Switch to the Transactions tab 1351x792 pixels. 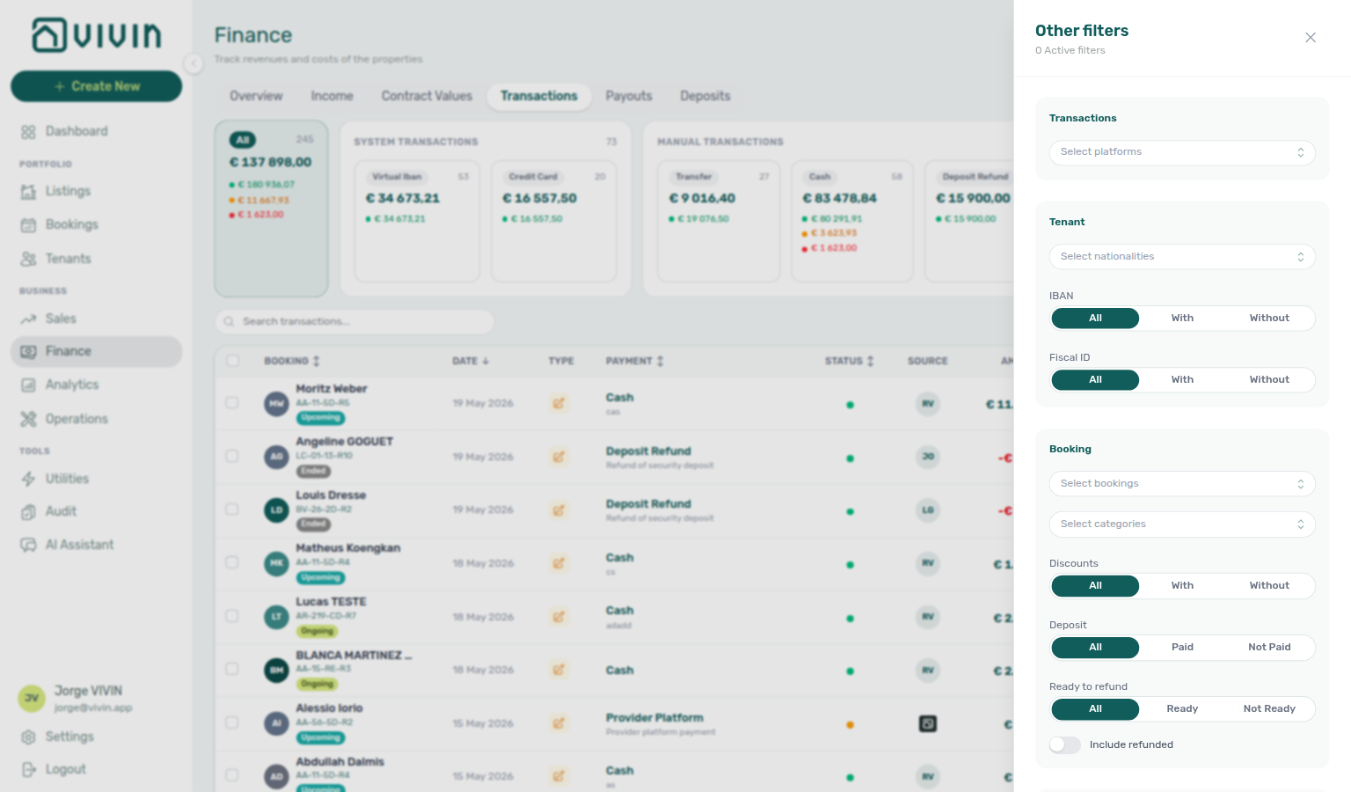(x=539, y=96)
